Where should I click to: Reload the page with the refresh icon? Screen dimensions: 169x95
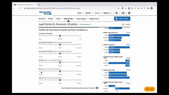21,8
